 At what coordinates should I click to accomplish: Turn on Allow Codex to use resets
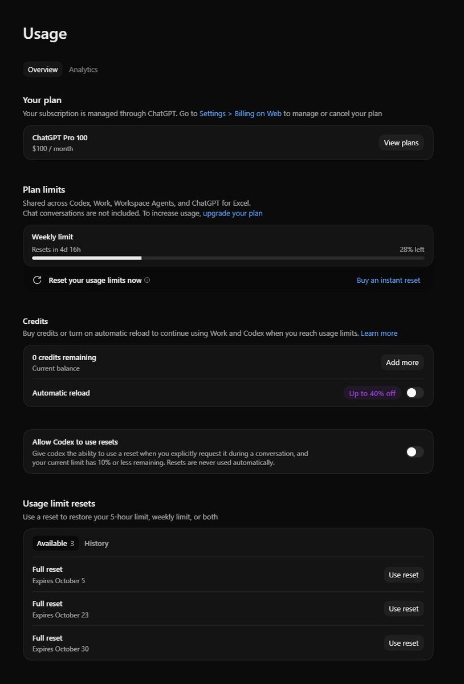(x=414, y=452)
